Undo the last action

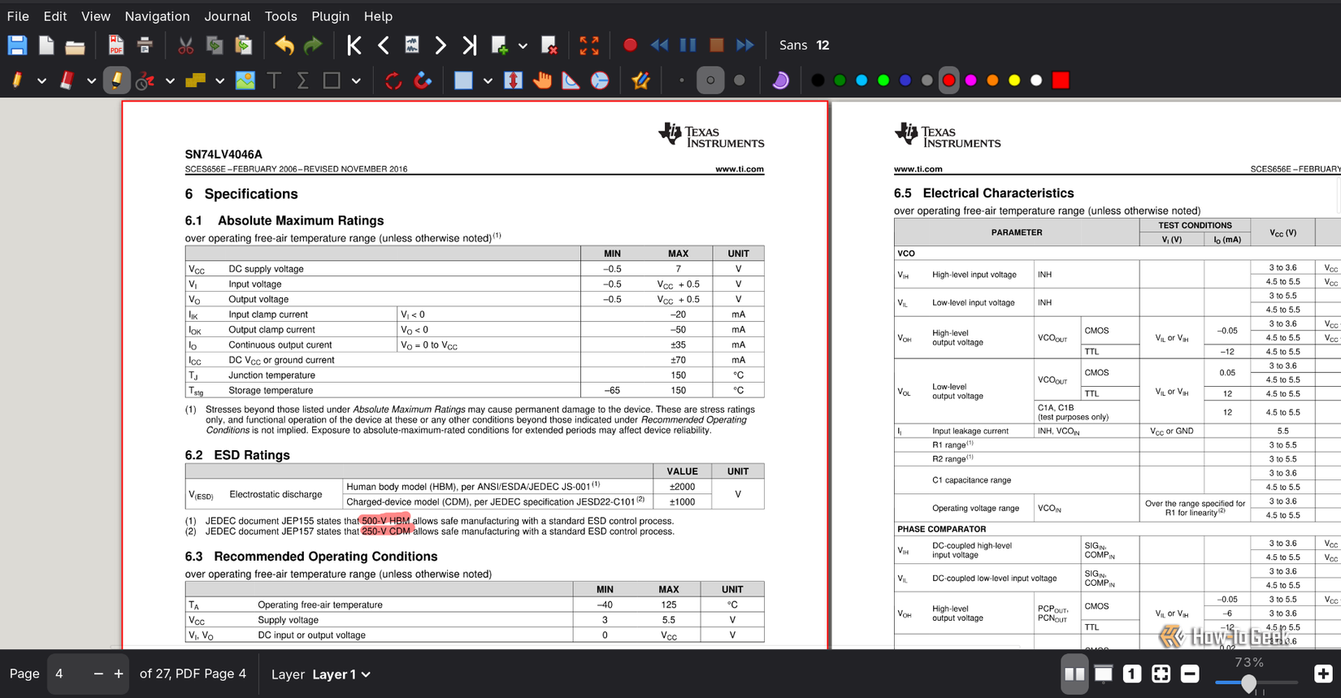[x=284, y=46]
